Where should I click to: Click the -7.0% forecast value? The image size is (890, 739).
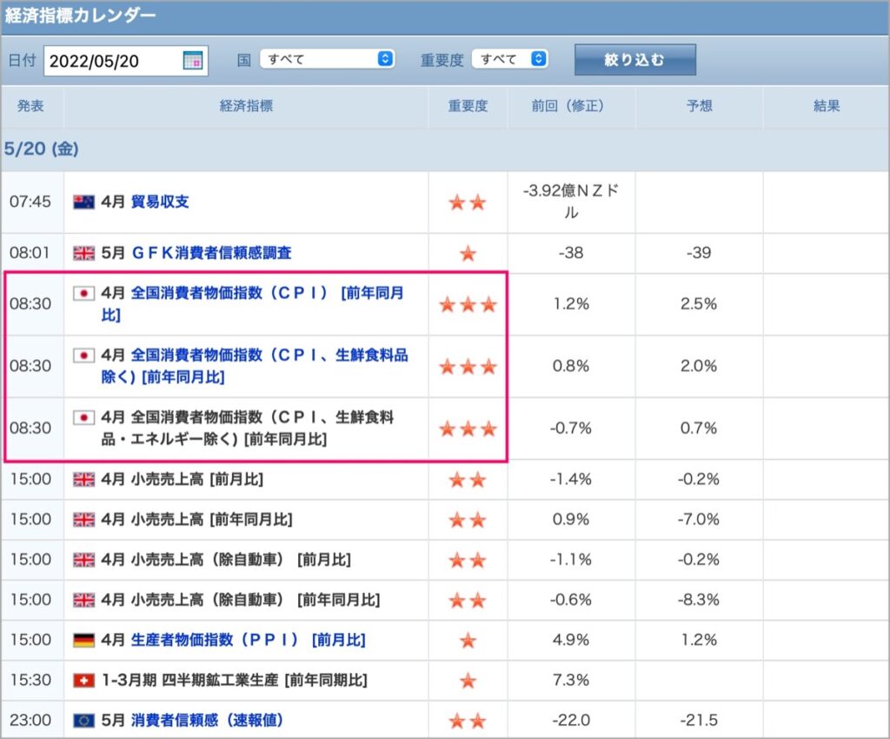point(699,519)
